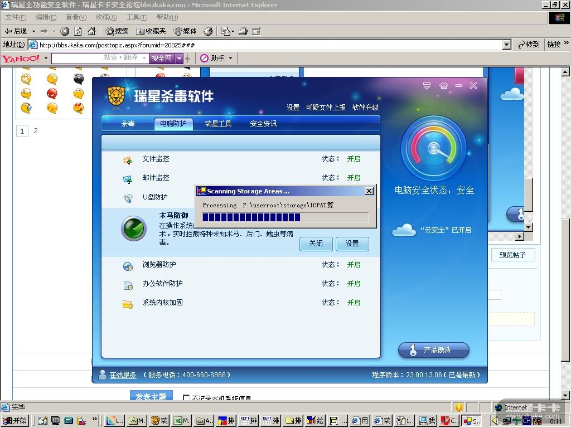
Task: Click the cloud icon beside 云安全已开启
Action: (404, 230)
